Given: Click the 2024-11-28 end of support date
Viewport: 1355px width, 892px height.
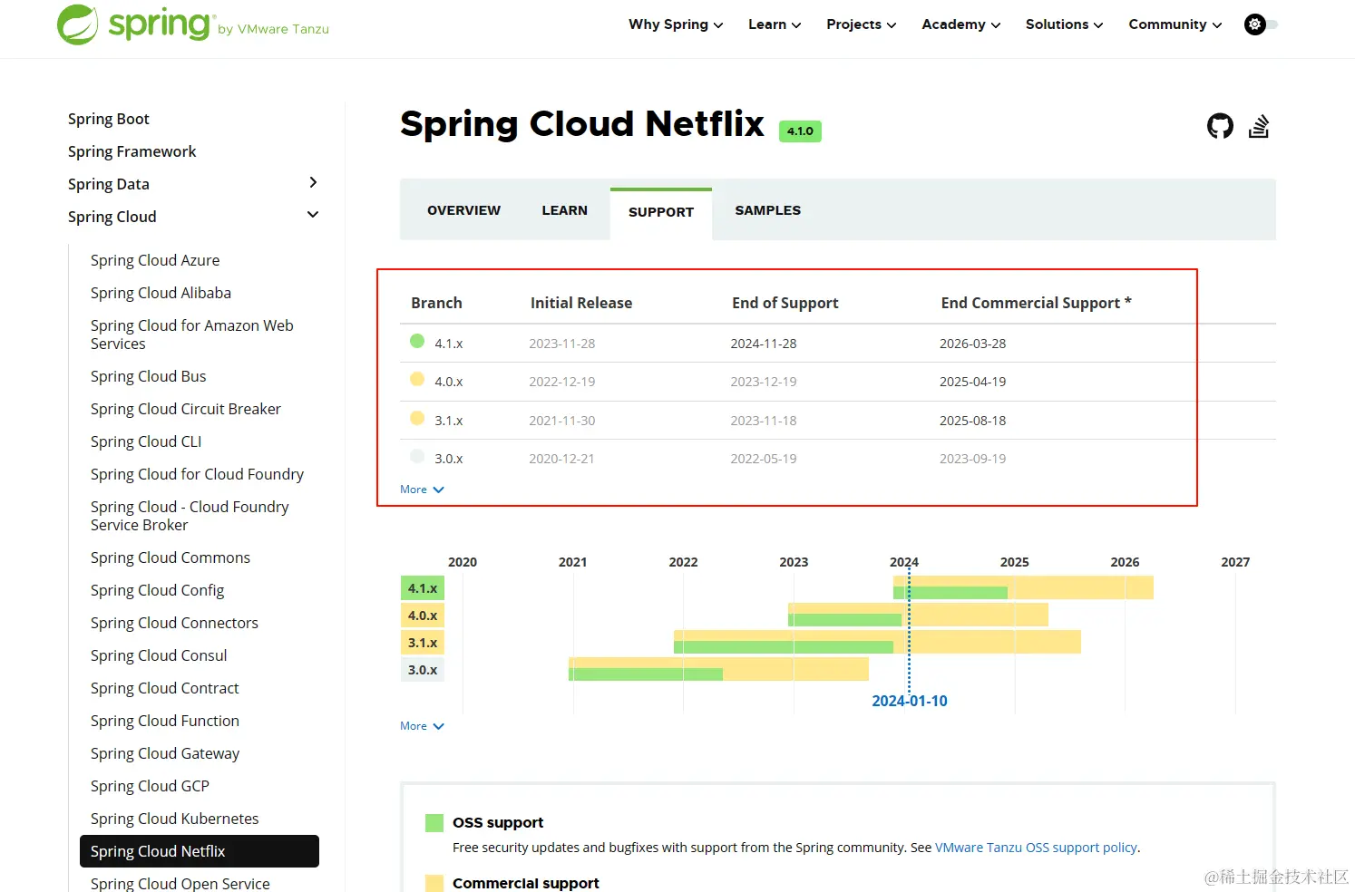Looking at the screenshot, I should coord(764,344).
